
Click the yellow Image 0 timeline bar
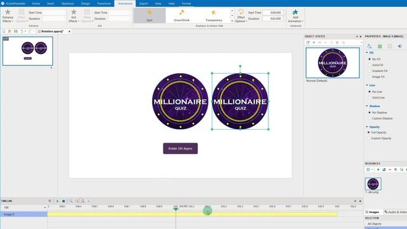192,214
